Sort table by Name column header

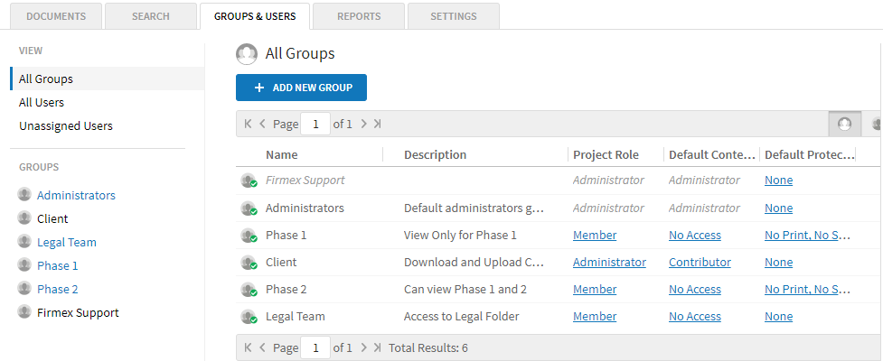coord(282,154)
